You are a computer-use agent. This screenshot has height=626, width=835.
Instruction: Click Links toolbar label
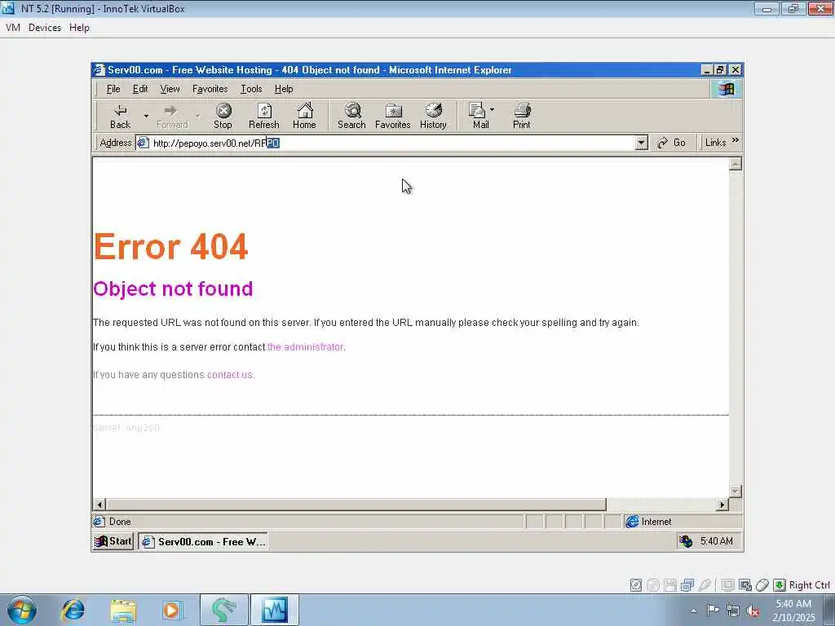pos(715,143)
